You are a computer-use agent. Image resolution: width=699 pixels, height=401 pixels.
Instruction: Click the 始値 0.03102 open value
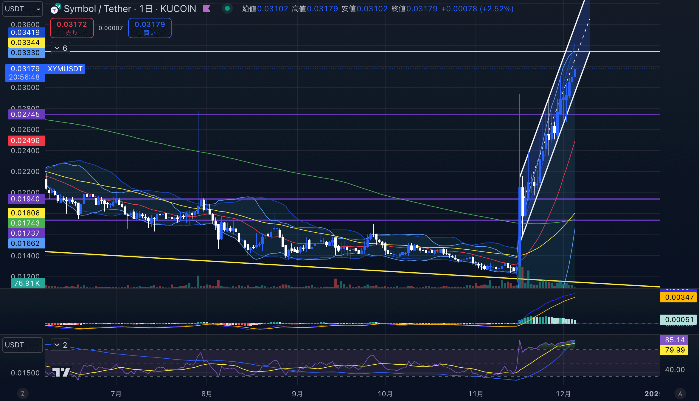[x=265, y=9]
